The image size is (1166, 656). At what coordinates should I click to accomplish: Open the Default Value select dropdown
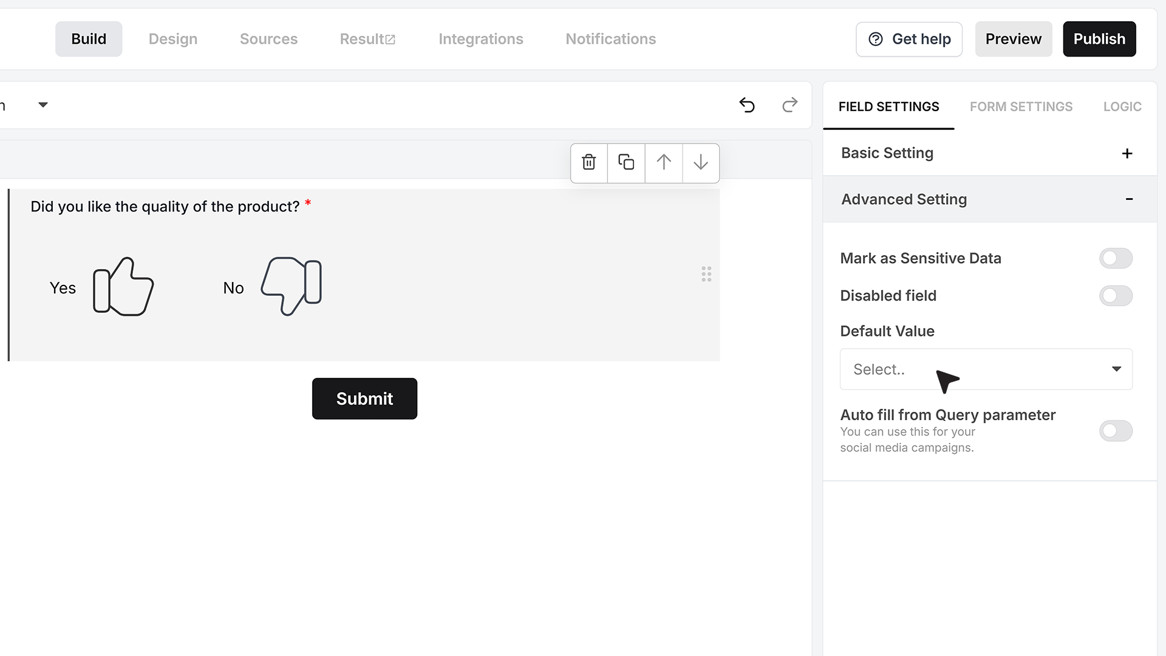986,369
